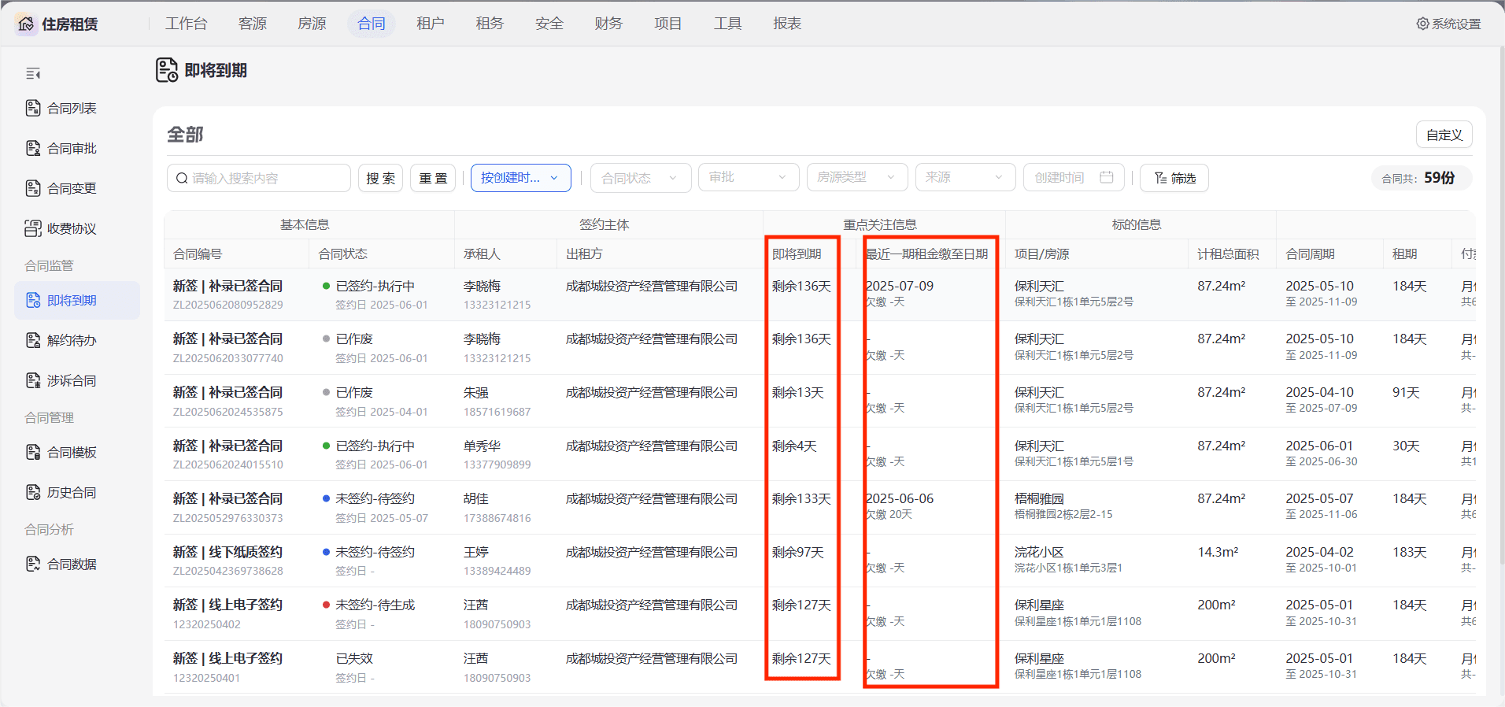The width and height of the screenshot is (1505, 707).
Task: Click the 梧桐雅园 project cell
Action: 1039,498
